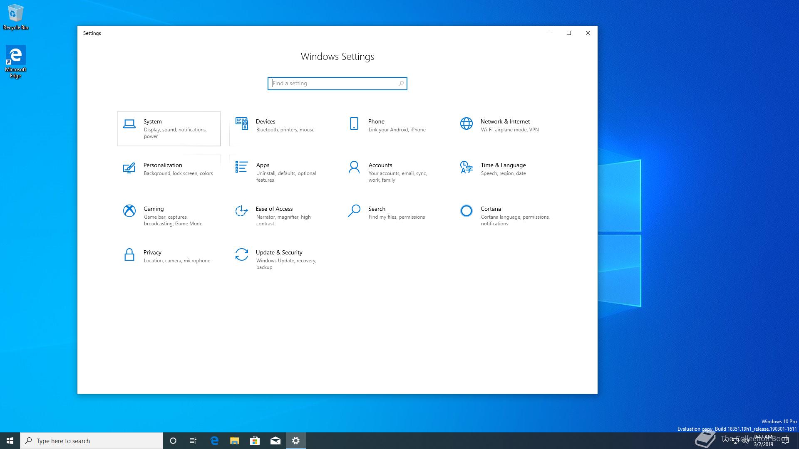This screenshot has height=449, width=799.
Task: Minimize the Settings window
Action: [x=550, y=33]
